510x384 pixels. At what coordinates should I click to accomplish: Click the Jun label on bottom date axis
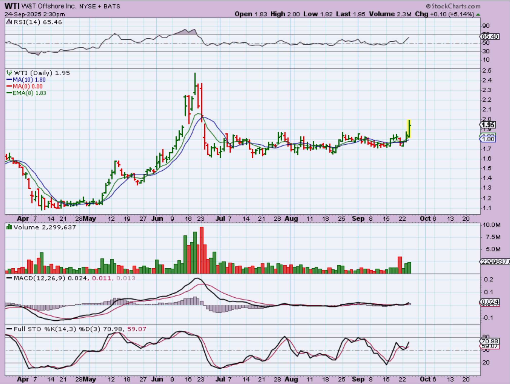click(157, 379)
